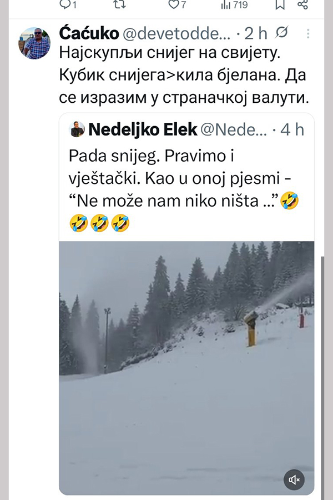Unmute the video with the speaker icon

pyautogui.click(x=295, y=479)
